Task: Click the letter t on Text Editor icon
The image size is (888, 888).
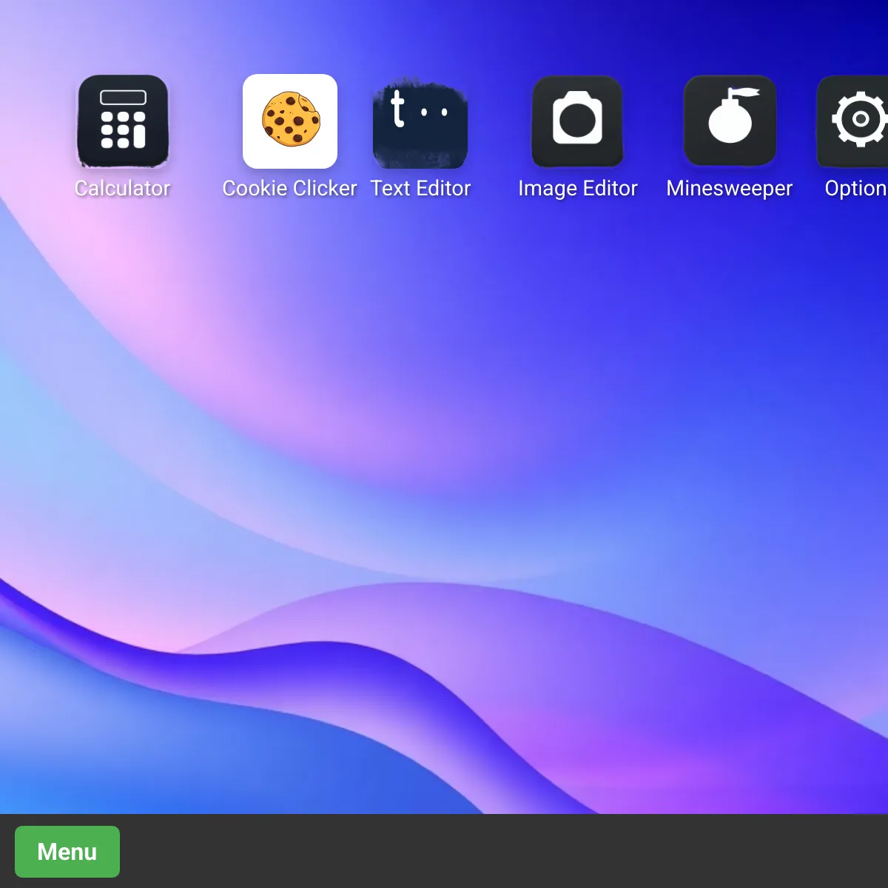Action: tap(397, 109)
